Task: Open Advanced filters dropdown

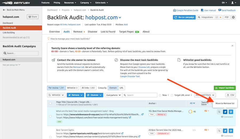Action: coord(205,95)
